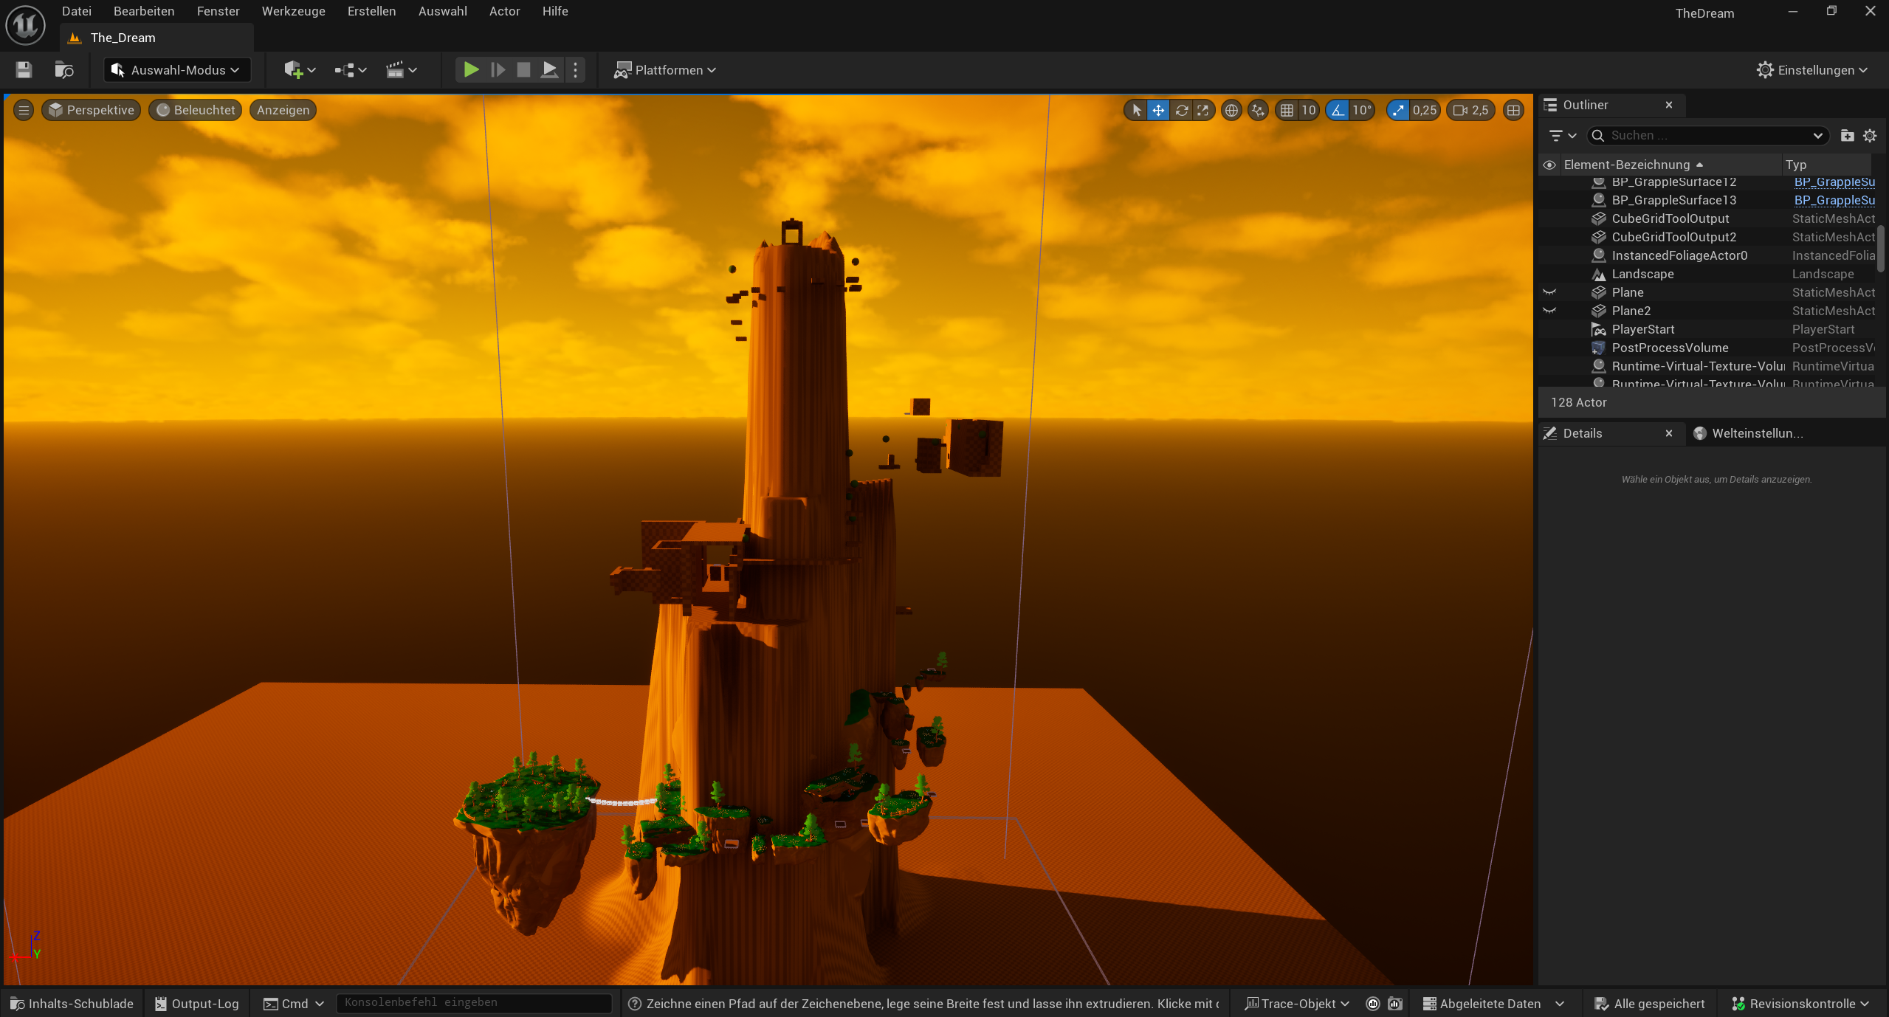1889x1017 pixels.
Task: Open the Plattformen dropdown
Action: coord(665,70)
